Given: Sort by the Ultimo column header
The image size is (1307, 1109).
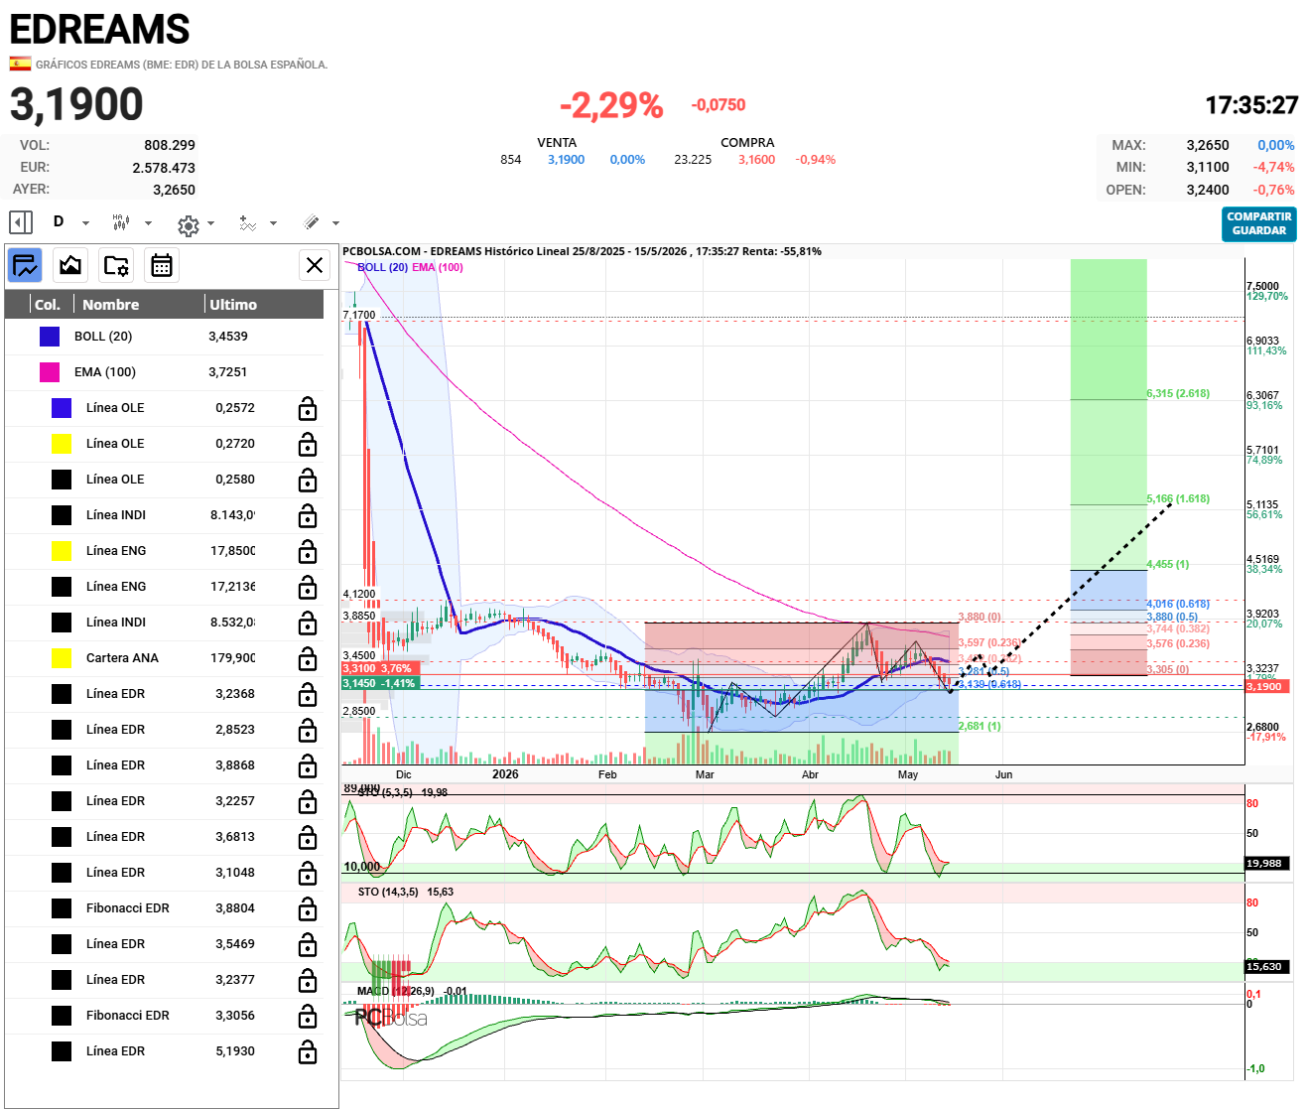Looking at the screenshot, I should click(233, 305).
